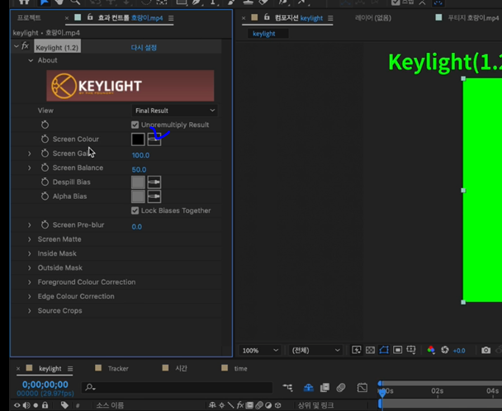The width and height of the screenshot is (502, 411).
Task: Open the Alpha Bias colour swatch
Action: click(138, 196)
